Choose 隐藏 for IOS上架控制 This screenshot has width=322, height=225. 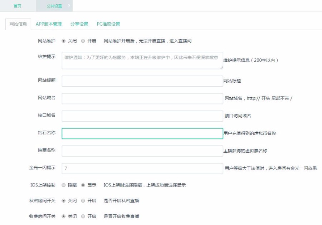(64, 185)
